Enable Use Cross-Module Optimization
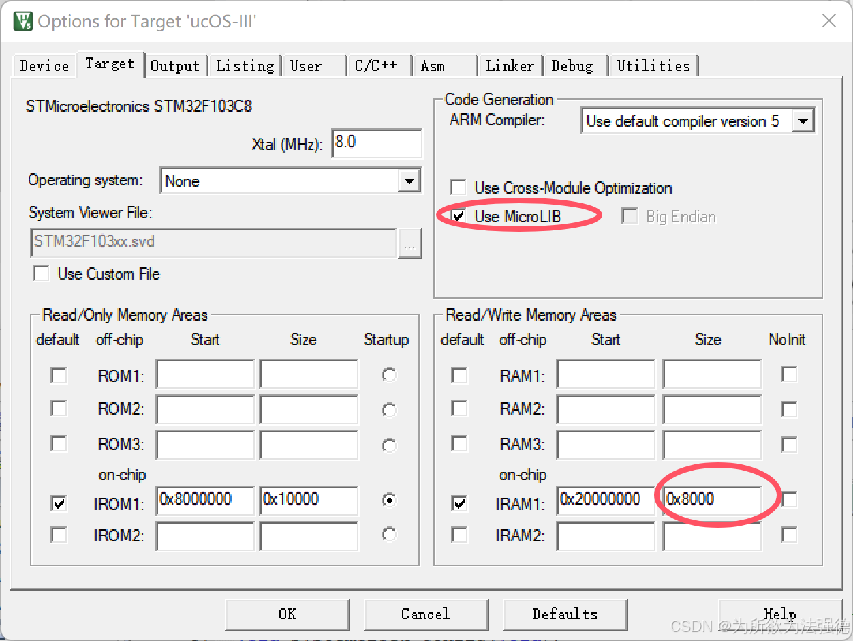 click(x=457, y=188)
